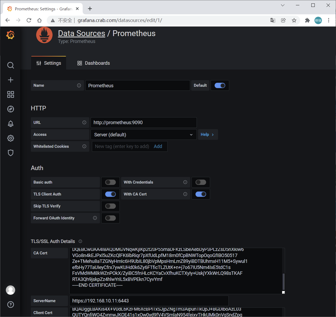The image size is (336, 317).
Task: Click the user avatar in sidebar
Action: coord(11,290)
